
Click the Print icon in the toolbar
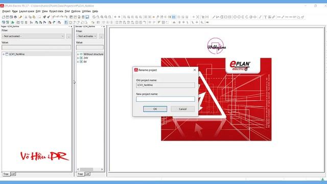[x=15, y=17]
